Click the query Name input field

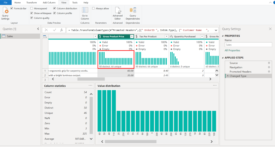(248, 45)
